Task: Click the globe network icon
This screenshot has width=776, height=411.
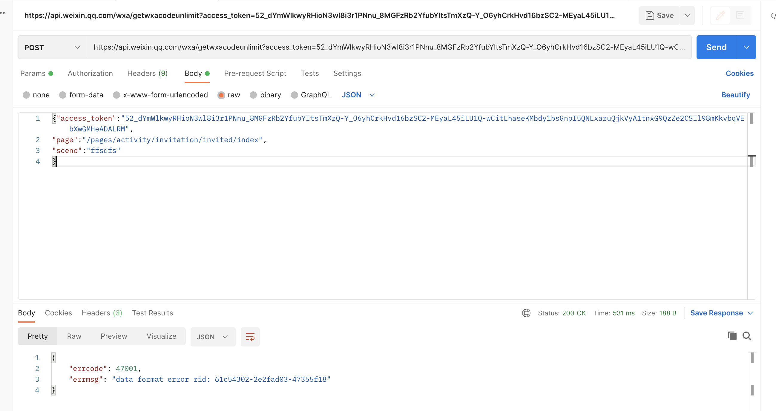Action: (x=526, y=313)
